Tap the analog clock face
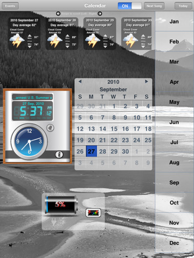 [x=29, y=141]
